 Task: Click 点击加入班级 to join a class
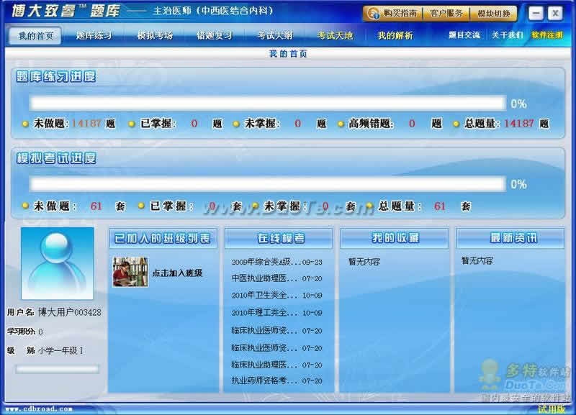click(177, 273)
